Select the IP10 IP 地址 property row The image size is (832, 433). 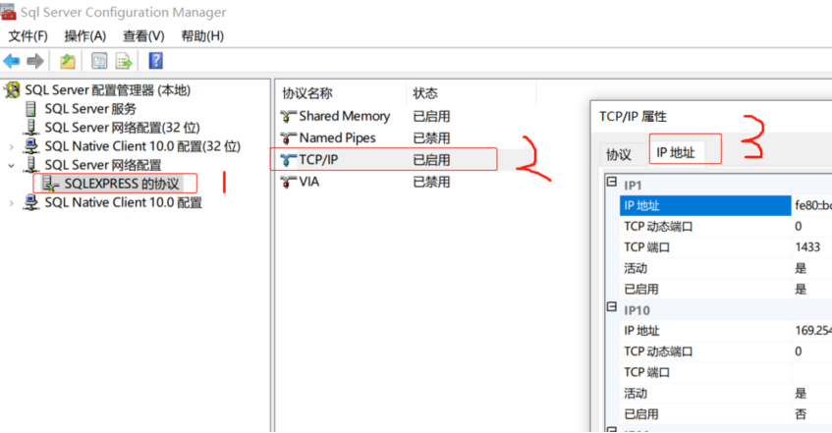coord(726,331)
